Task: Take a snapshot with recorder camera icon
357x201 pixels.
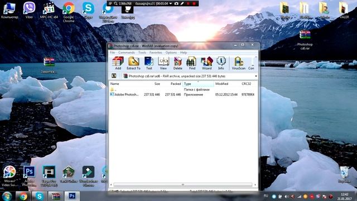Action: 176,3
